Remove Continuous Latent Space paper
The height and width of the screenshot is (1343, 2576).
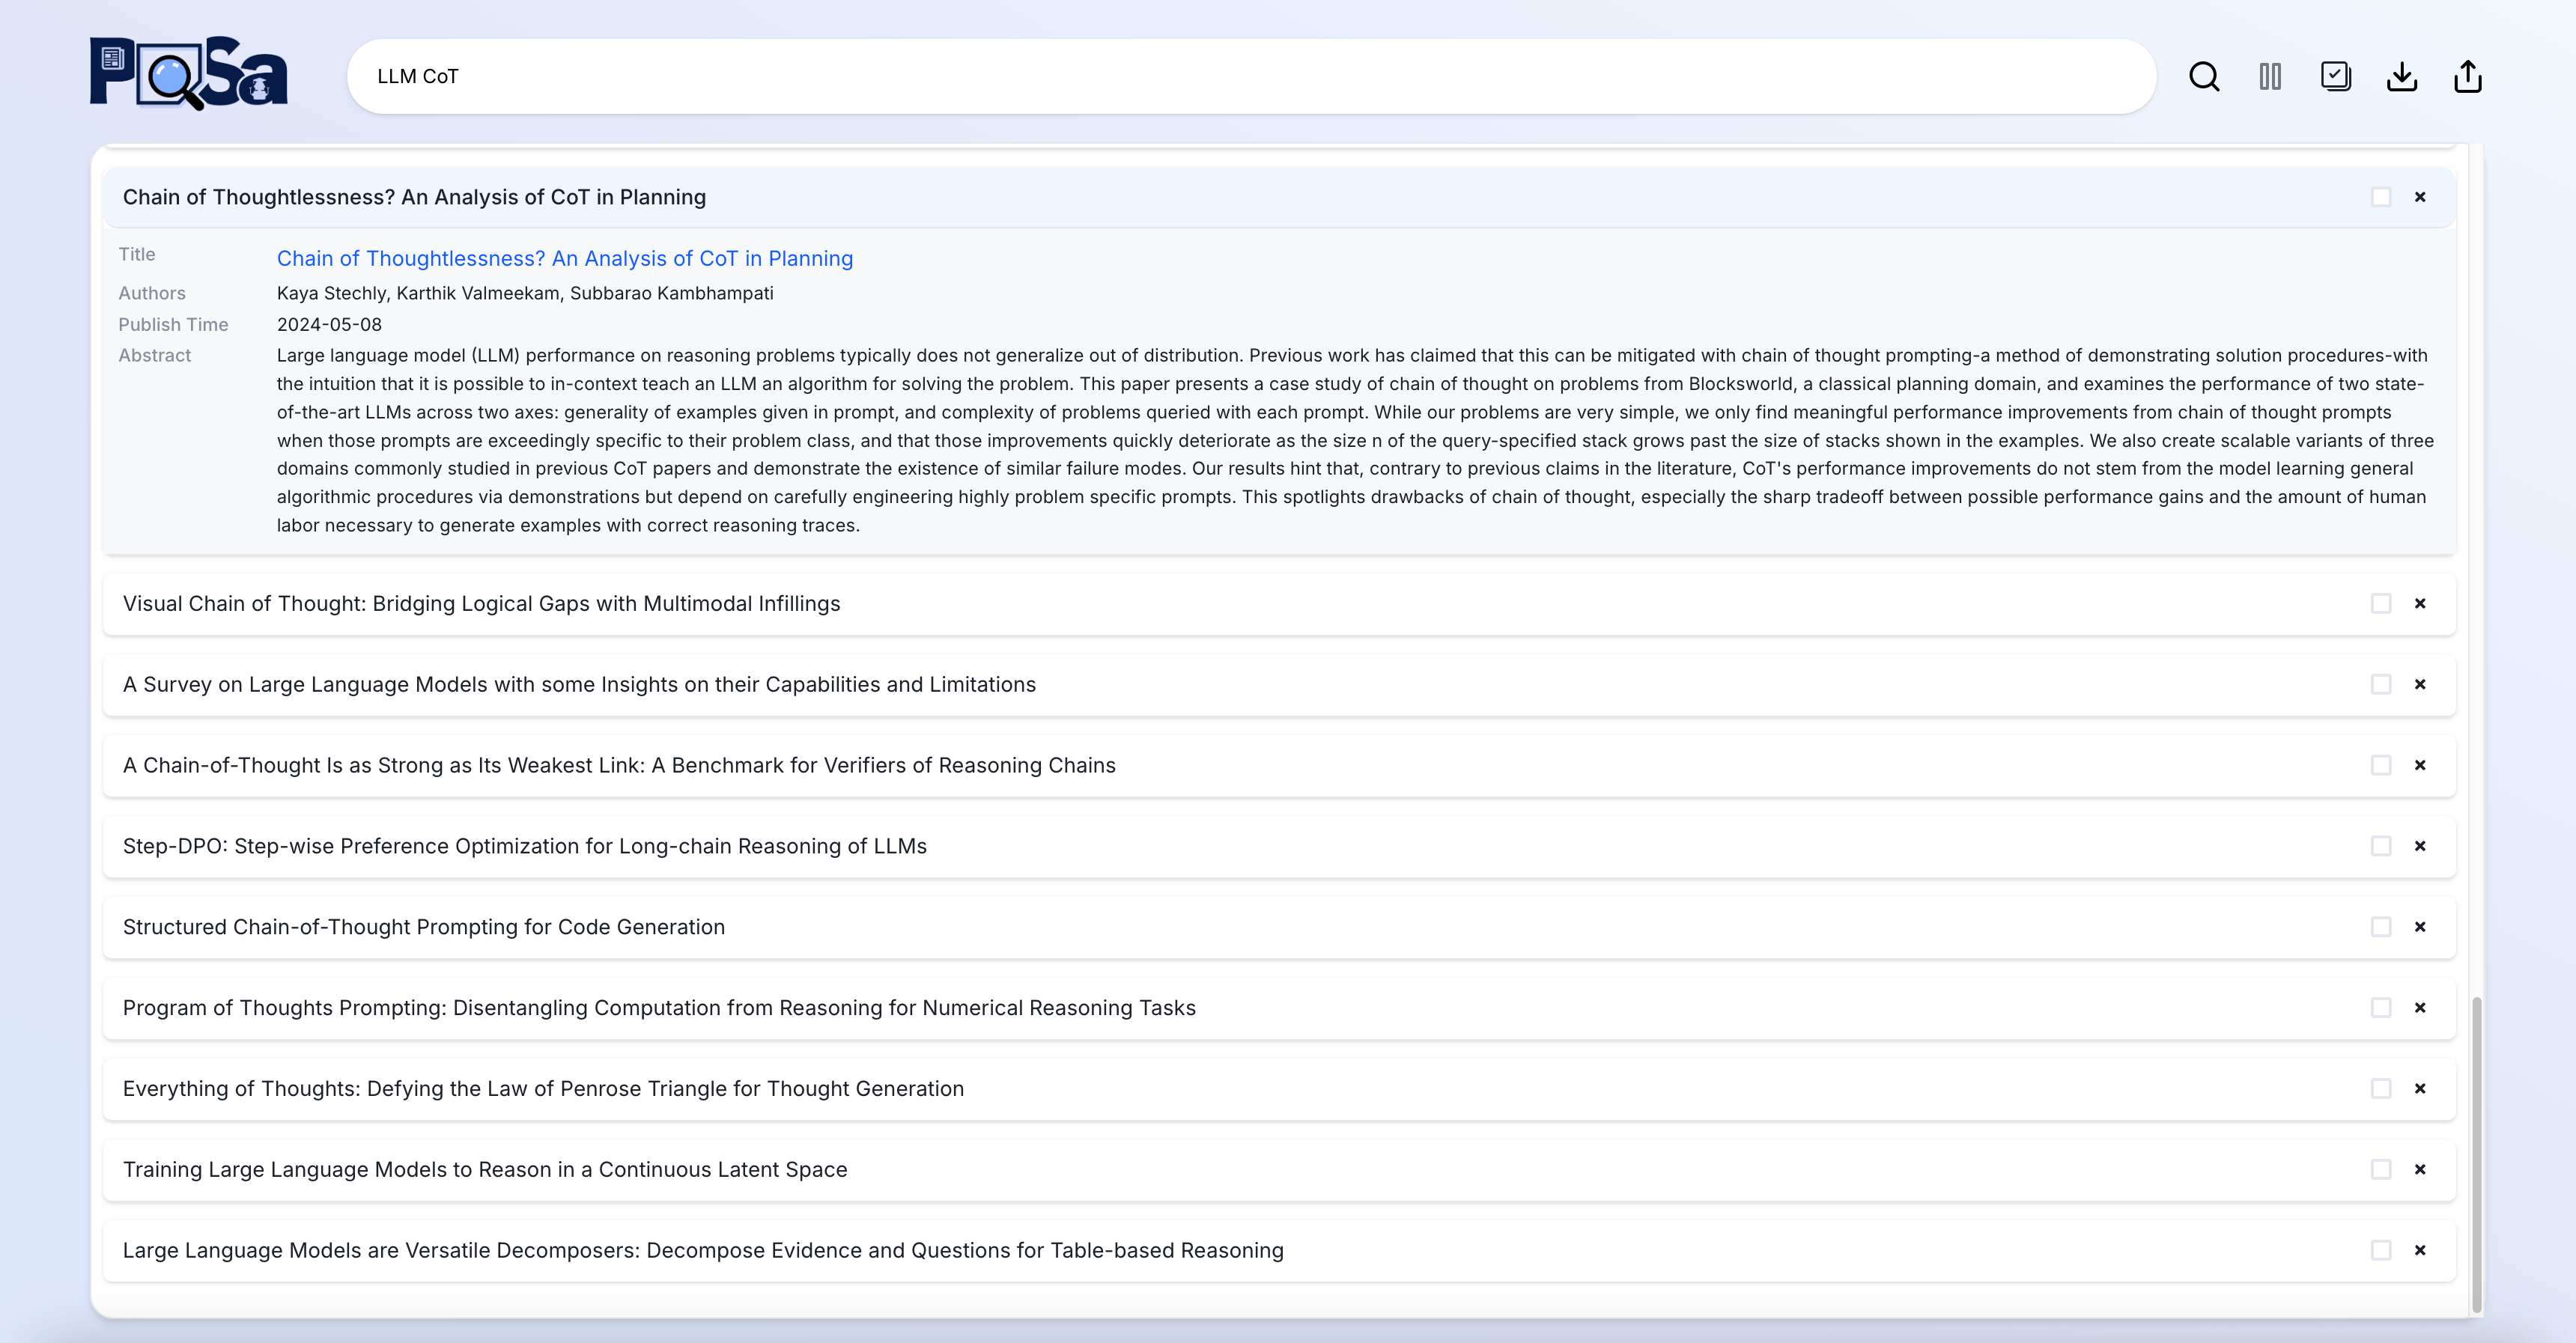point(2420,1169)
